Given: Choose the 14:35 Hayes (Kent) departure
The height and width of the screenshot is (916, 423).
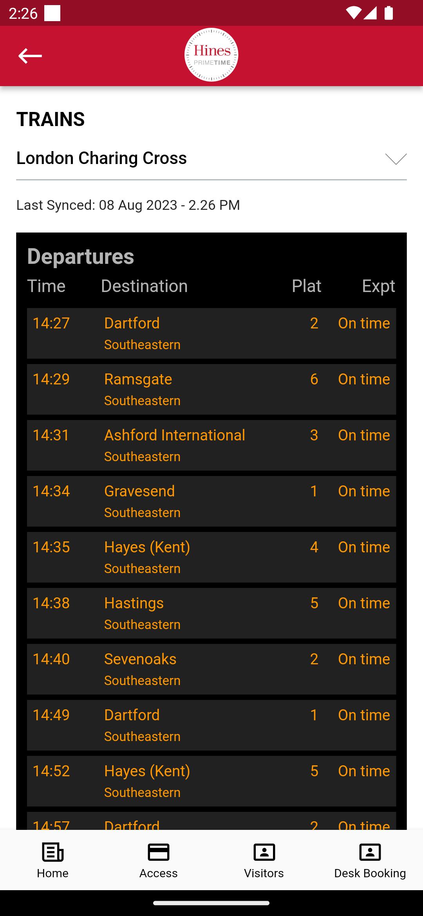Looking at the screenshot, I should click(211, 557).
